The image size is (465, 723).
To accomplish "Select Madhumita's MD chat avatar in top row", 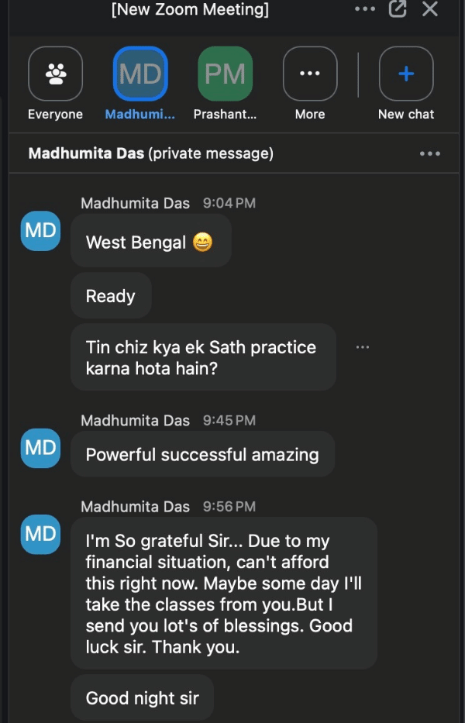I will [140, 74].
